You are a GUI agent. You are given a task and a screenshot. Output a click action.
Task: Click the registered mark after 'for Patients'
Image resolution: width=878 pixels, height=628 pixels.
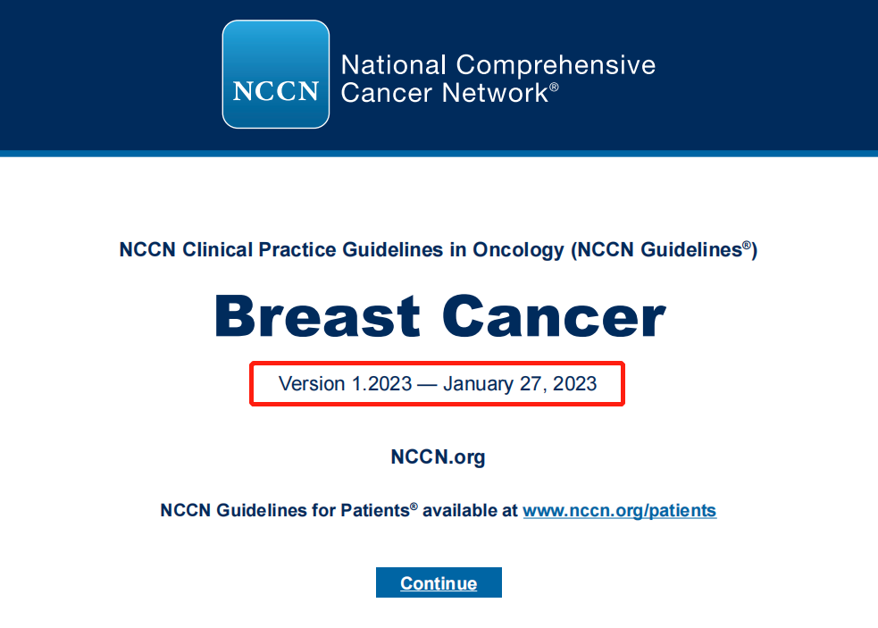click(x=414, y=507)
